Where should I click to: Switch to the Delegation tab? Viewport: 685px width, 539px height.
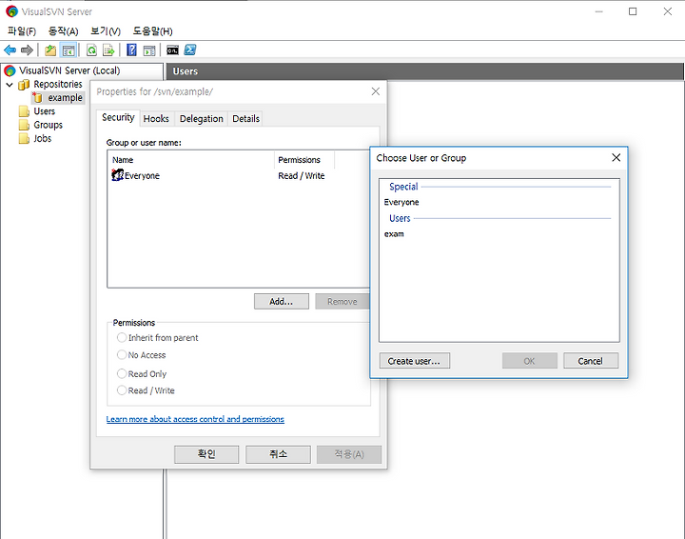click(202, 119)
